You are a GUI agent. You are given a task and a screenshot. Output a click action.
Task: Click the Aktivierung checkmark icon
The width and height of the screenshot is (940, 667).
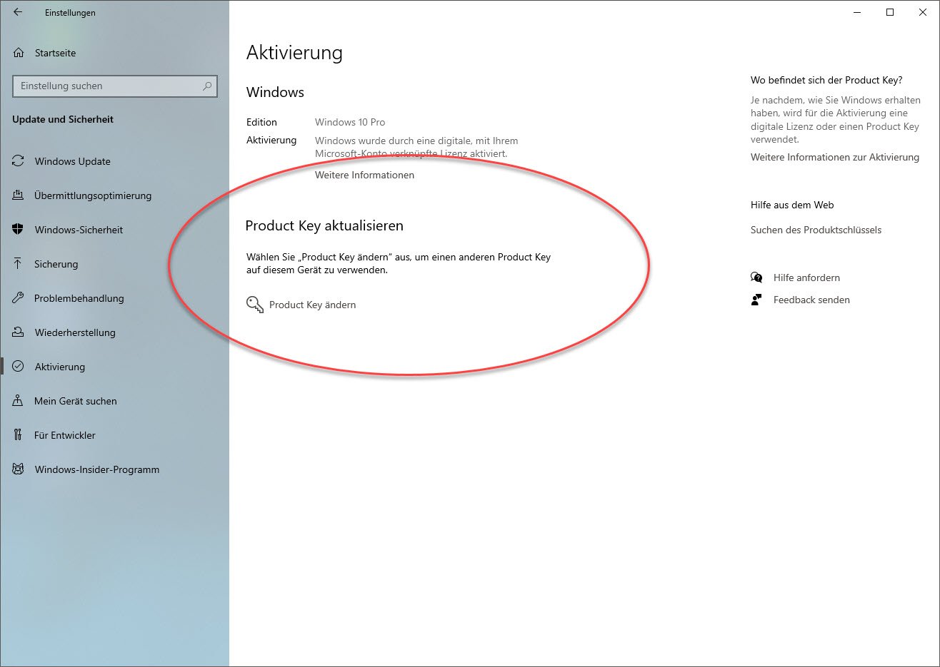[18, 367]
